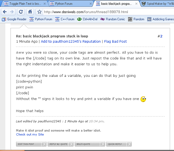Click the browser forward arrow
The width and height of the screenshot is (174, 151).
12,11
